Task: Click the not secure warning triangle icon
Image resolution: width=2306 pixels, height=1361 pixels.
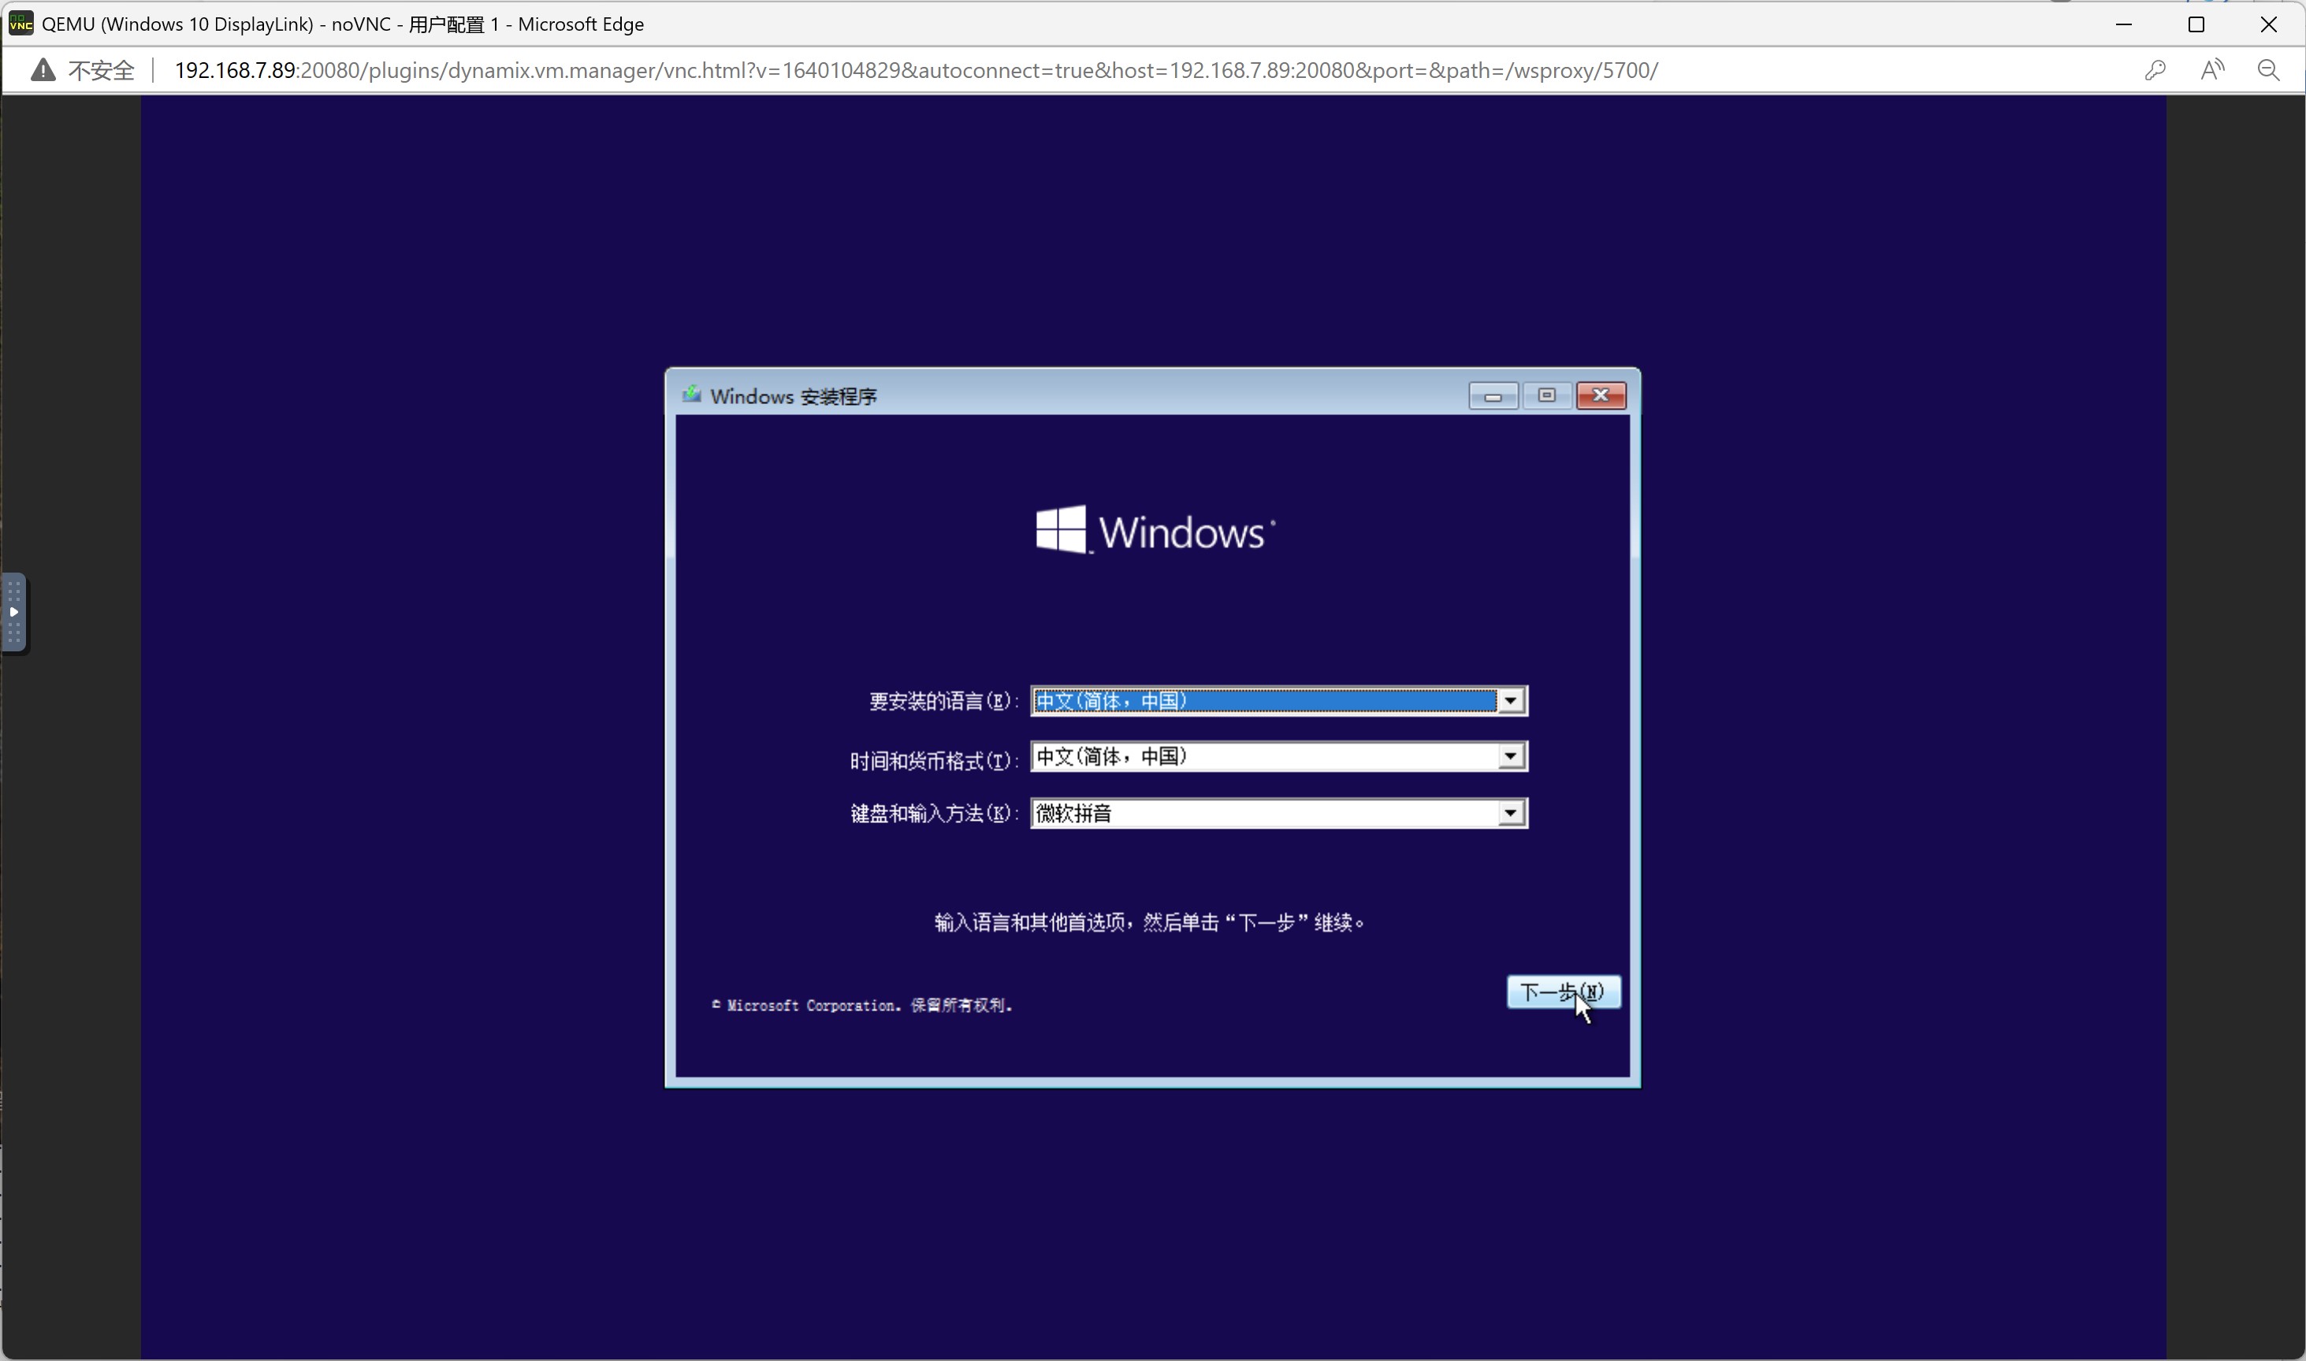Action: tap(43, 71)
